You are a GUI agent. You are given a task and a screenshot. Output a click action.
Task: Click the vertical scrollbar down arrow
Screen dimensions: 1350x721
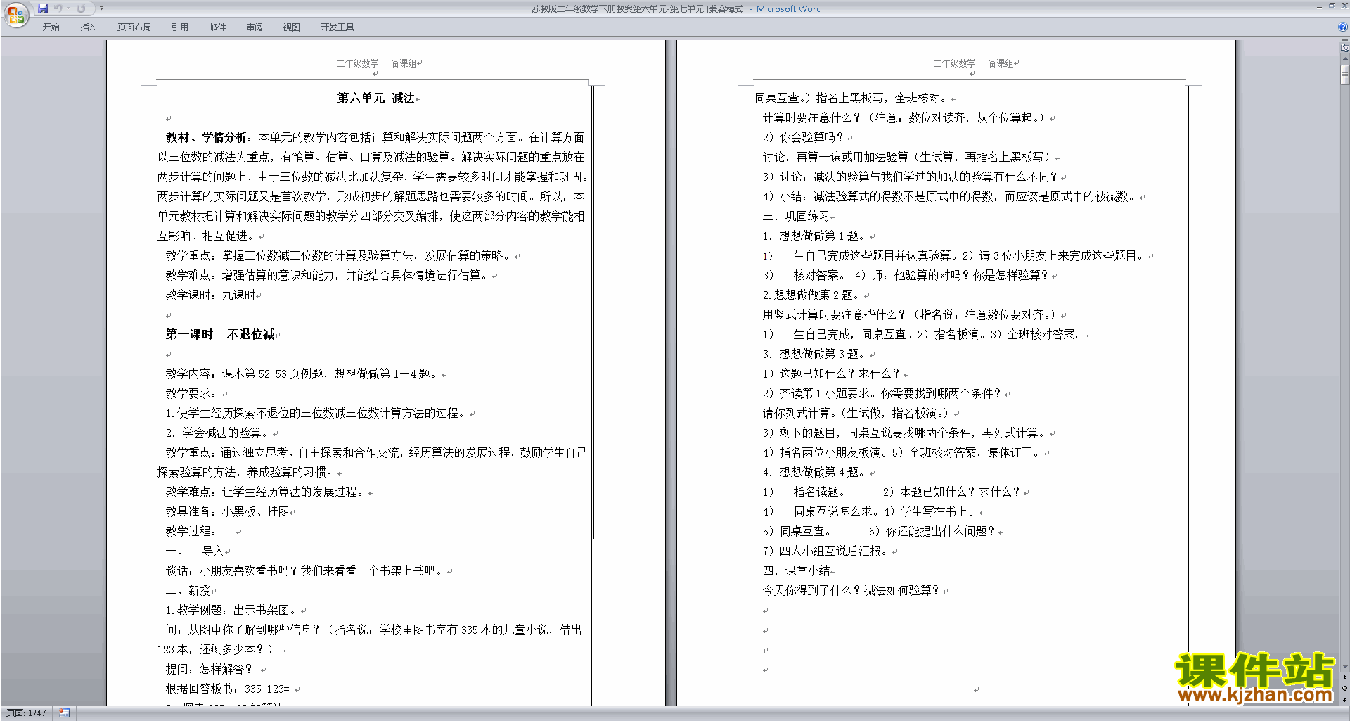coord(1344,667)
